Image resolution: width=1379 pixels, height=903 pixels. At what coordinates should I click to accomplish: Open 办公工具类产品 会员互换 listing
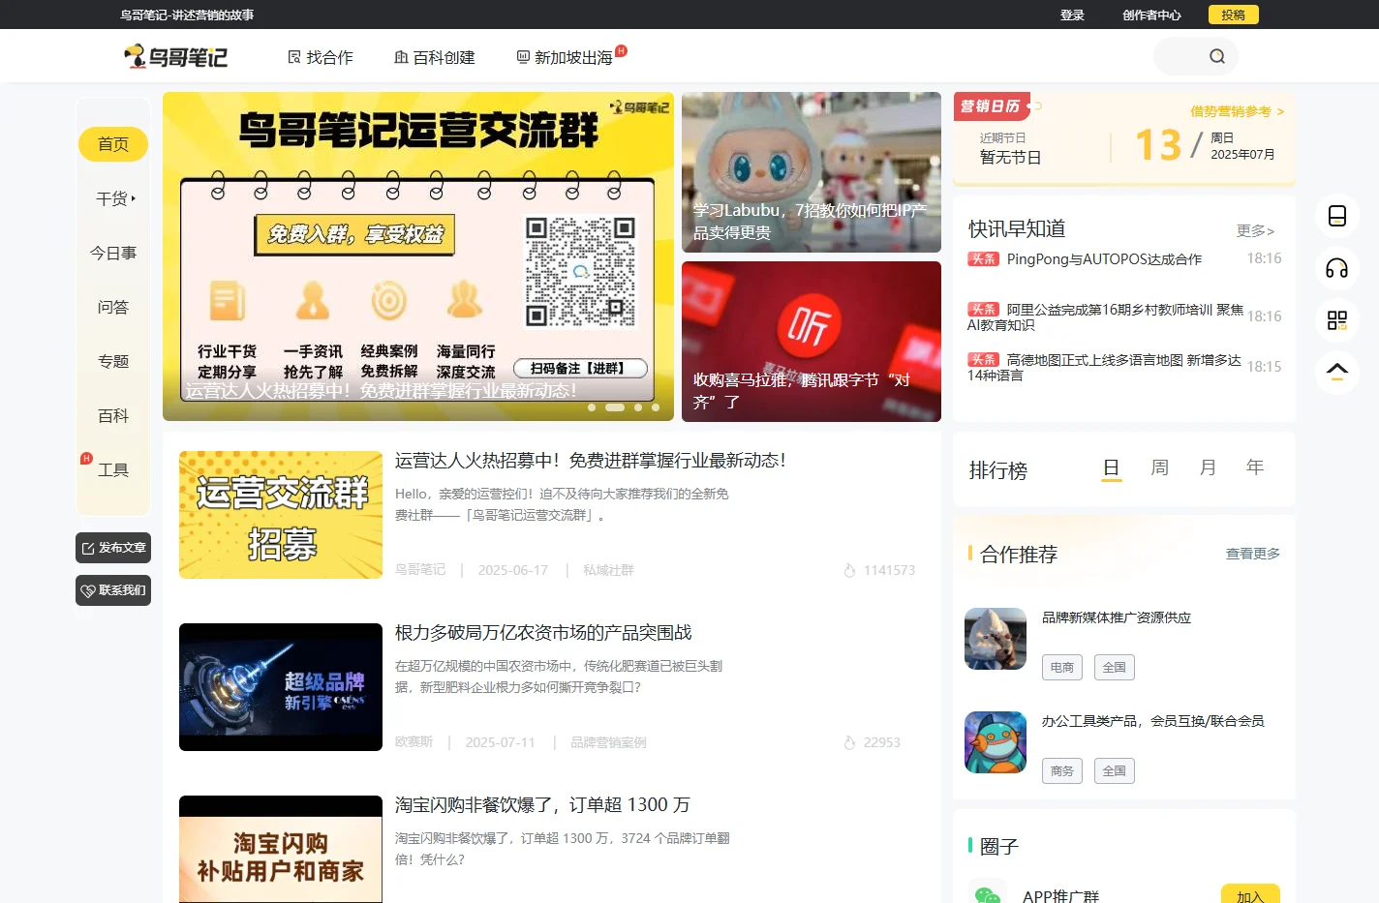1153,721
